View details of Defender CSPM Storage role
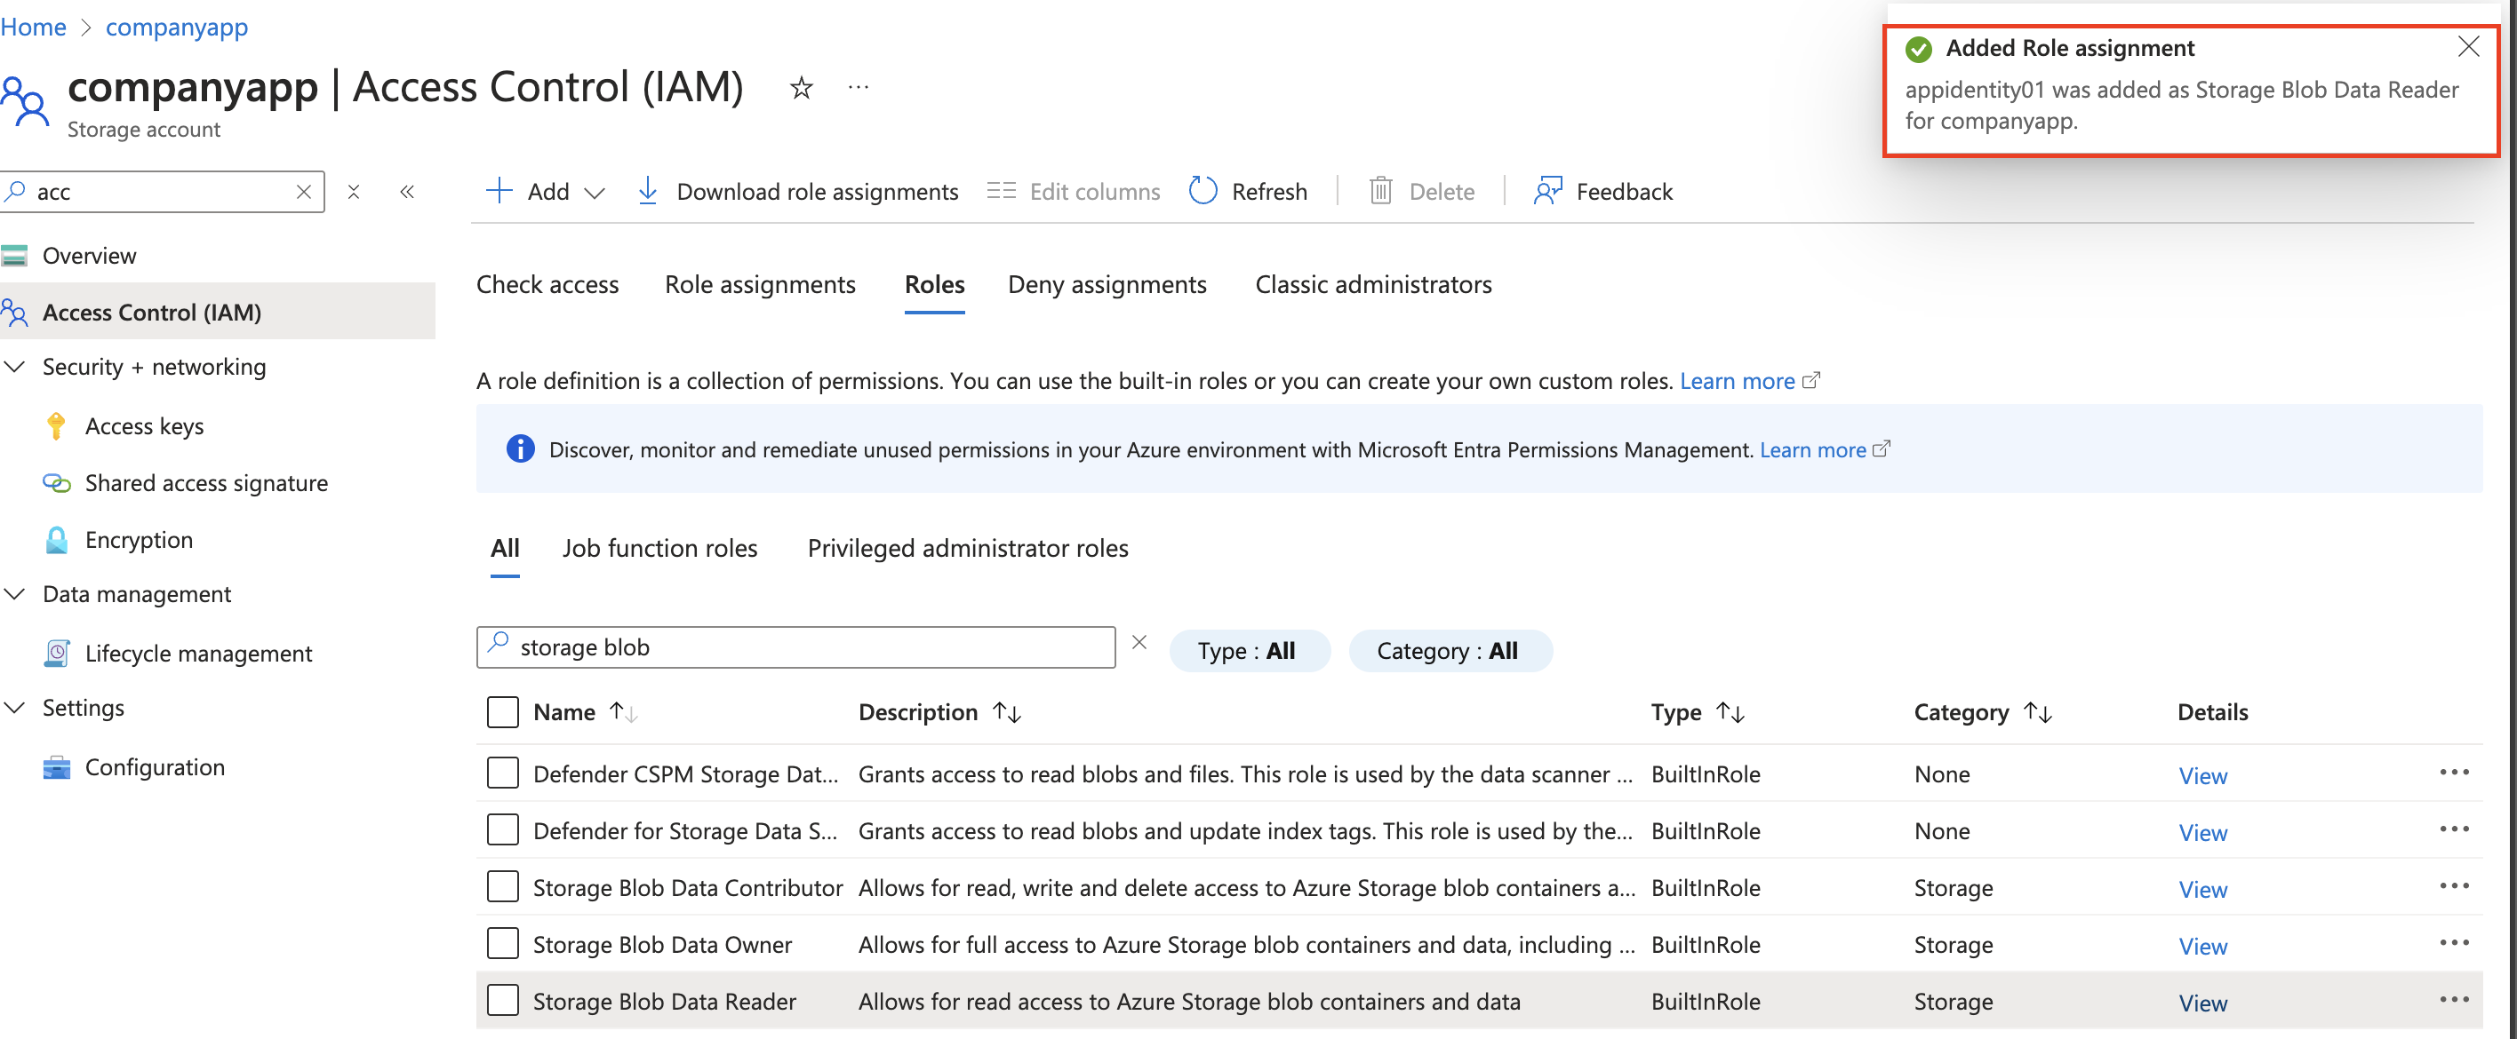Viewport: 2517px width, 1039px height. (2202, 775)
